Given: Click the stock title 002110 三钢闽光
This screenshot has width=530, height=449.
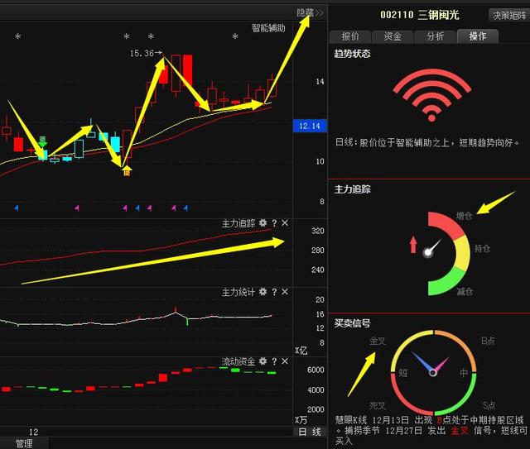Looking at the screenshot, I should point(420,15).
